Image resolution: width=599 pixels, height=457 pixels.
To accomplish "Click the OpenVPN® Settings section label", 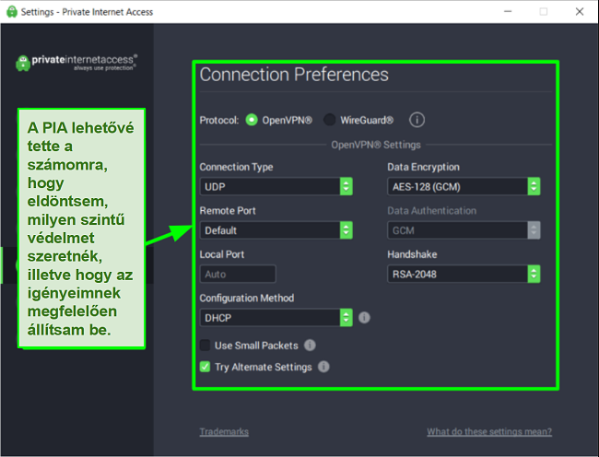I will pos(376,145).
